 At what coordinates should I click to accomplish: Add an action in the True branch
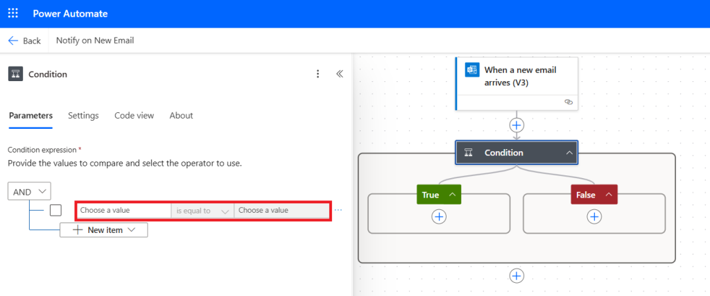tap(439, 217)
